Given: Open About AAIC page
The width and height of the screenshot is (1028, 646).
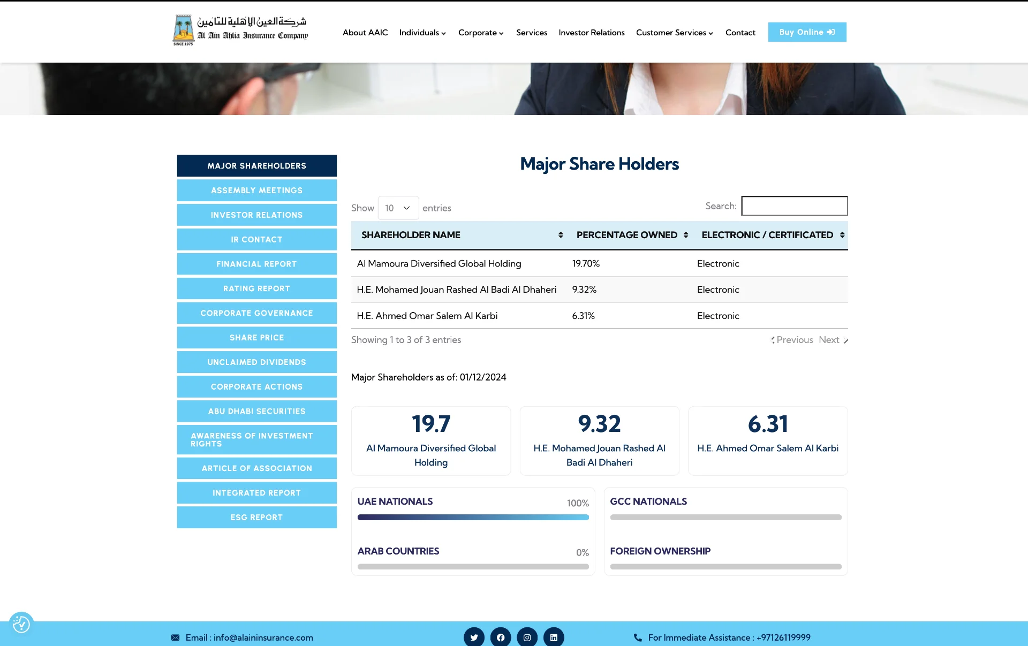Looking at the screenshot, I should [x=365, y=33].
